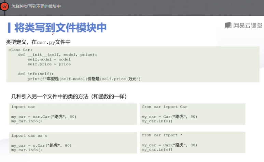Click the 'self.model = model' line
264x162 pixels.
click(49, 59)
